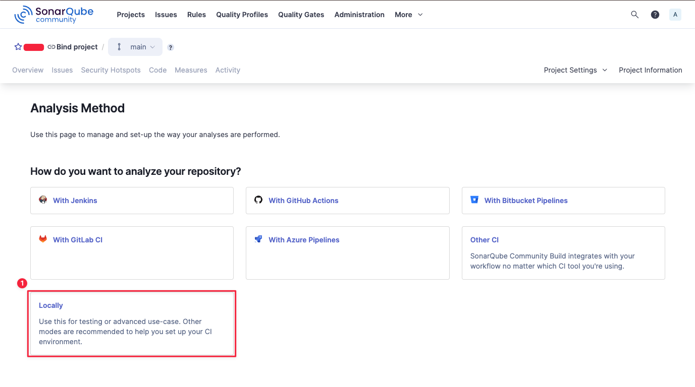Open search with the magnifier icon
Image resolution: width=695 pixels, height=387 pixels.
click(x=635, y=15)
